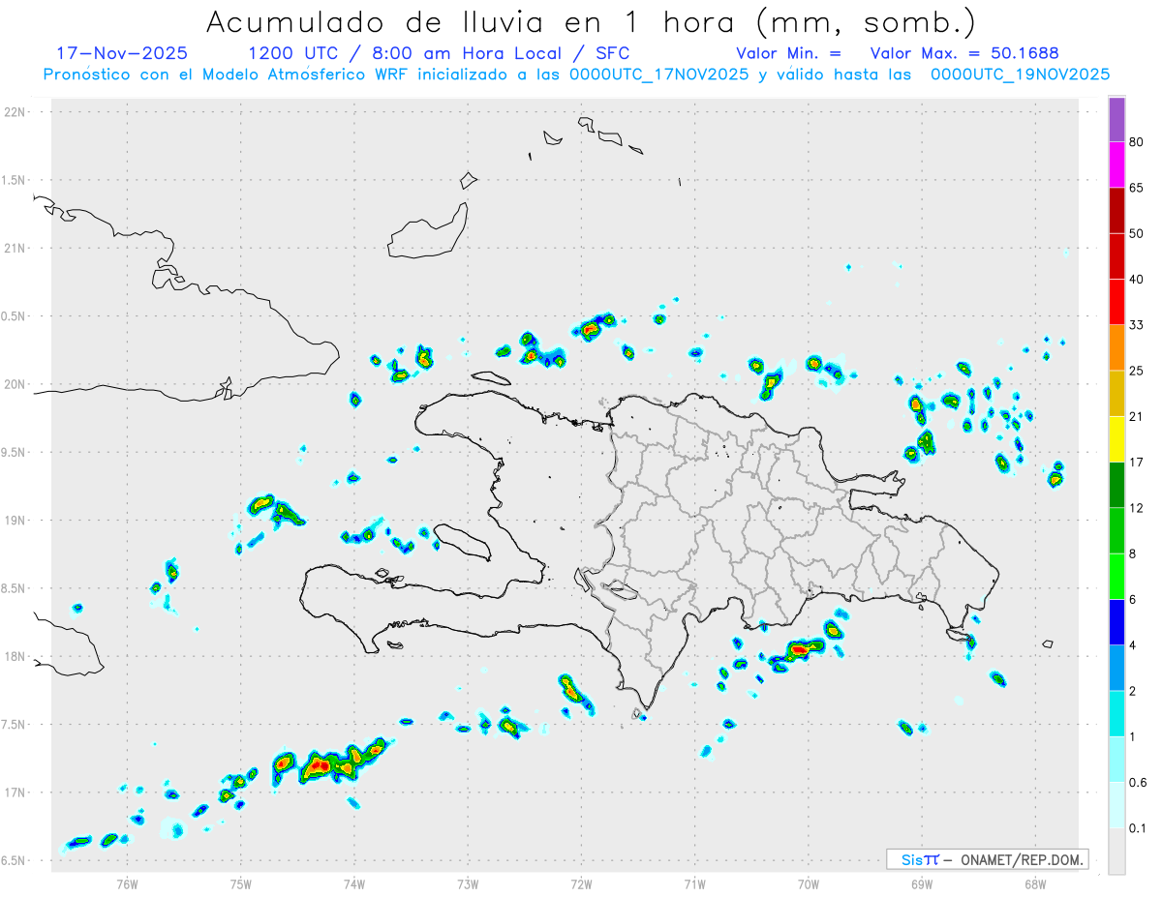Click the "69W" longitude axis label
The image size is (1162, 897).
(x=922, y=884)
